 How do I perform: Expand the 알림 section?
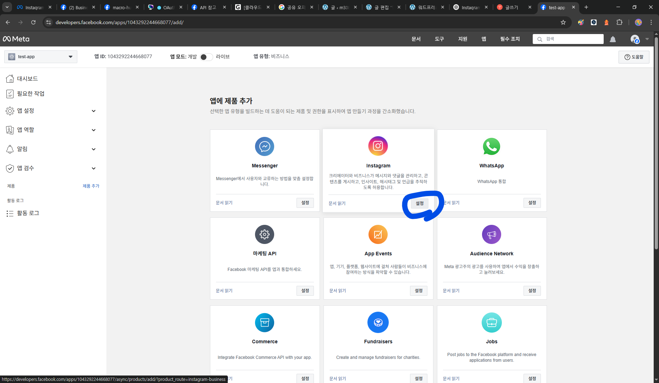click(x=51, y=149)
